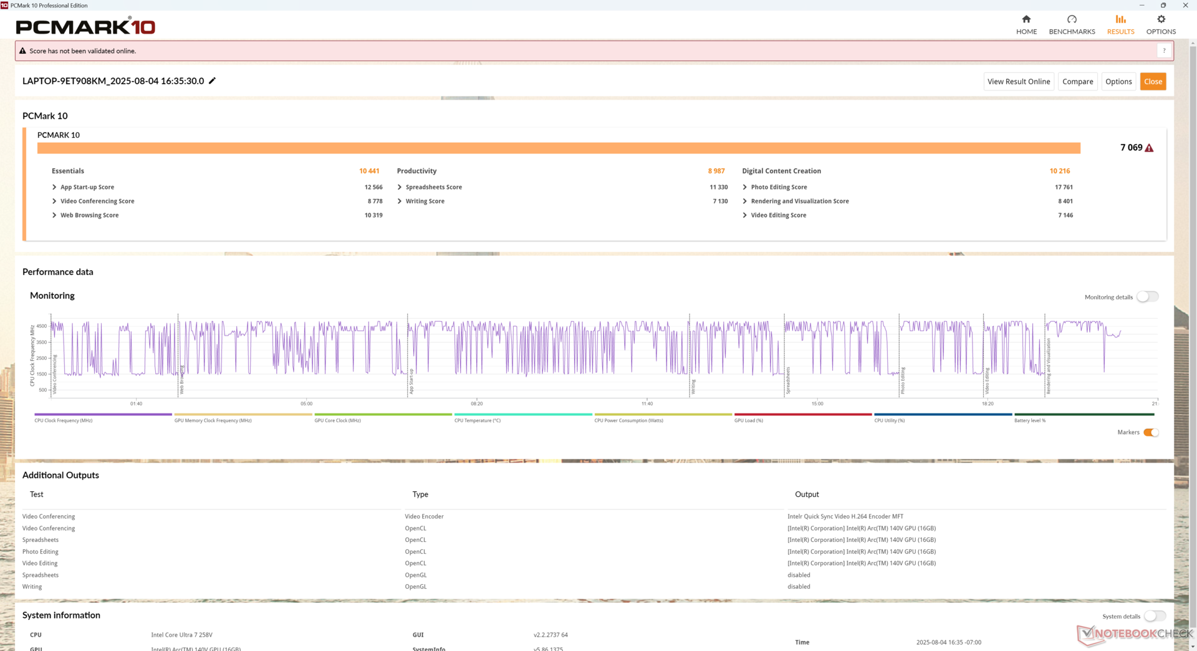Screen dimensions: 1197x651
Task: Click View Result Online button
Action: tap(1019, 82)
